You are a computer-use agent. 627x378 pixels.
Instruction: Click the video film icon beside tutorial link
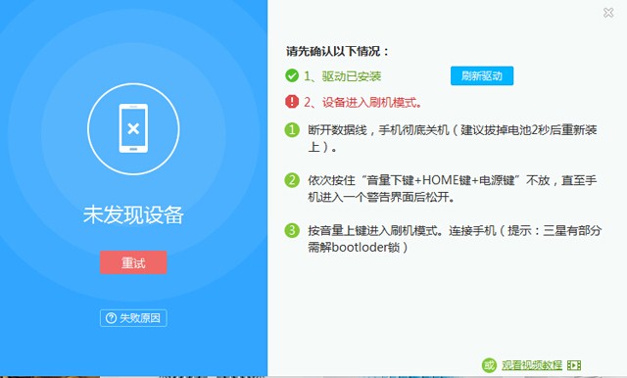coord(574,365)
